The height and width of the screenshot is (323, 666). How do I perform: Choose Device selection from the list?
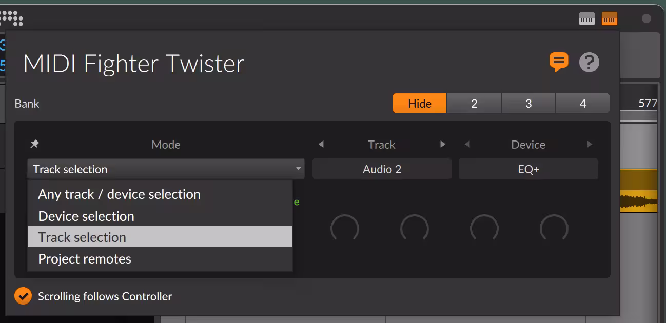tap(160, 216)
